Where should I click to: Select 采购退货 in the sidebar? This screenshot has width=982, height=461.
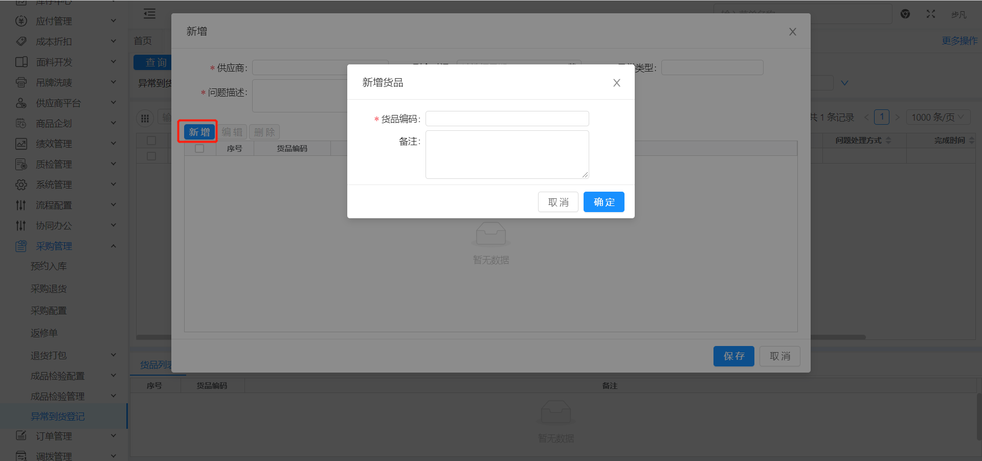point(49,289)
